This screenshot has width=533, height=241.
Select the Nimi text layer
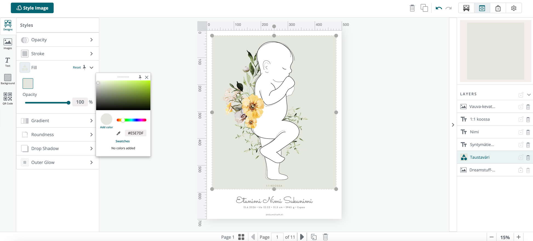click(x=474, y=132)
